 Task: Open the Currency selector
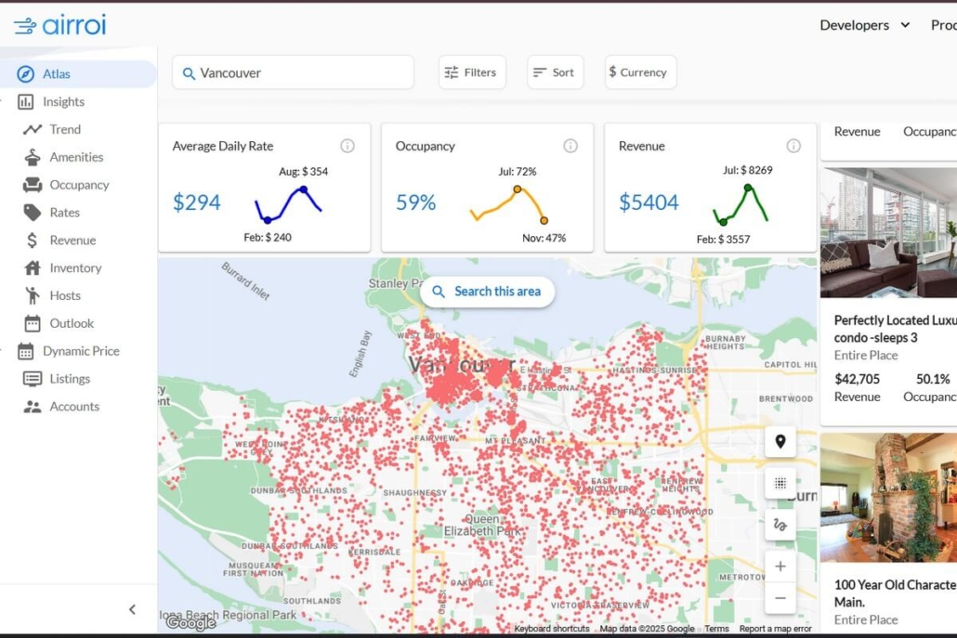pos(640,72)
